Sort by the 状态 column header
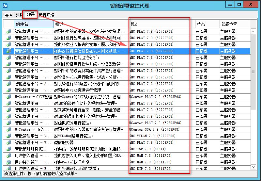This screenshot has height=181, width=261. click(207, 24)
